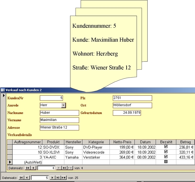Go to previous record in main navigator
This screenshot has width=195, height=182.
pyautogui.click(x=27, y=178)
